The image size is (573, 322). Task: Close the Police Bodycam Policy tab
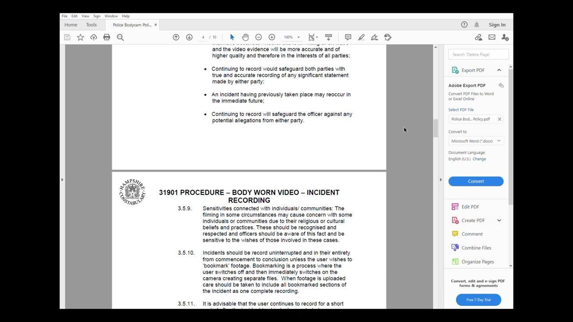[x=155, y=25]
